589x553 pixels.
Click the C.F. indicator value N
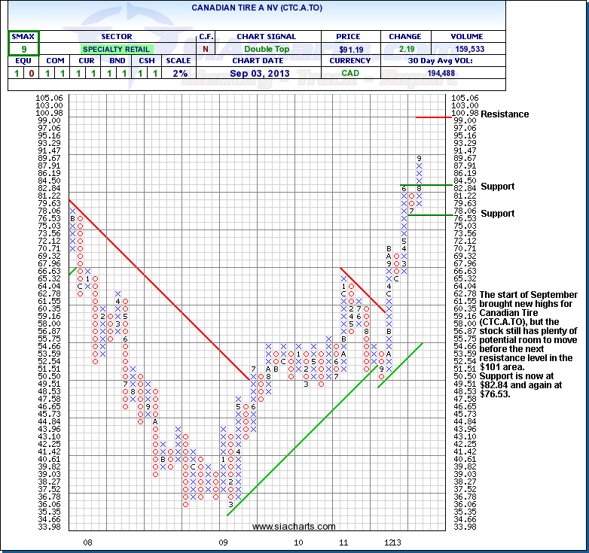pyautogui.click(x=206, y=49)
